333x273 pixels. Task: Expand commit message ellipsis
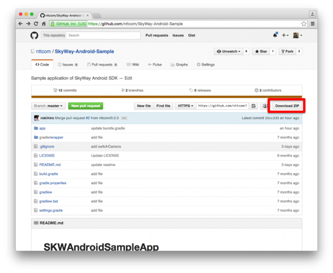(x=124, y=119)
